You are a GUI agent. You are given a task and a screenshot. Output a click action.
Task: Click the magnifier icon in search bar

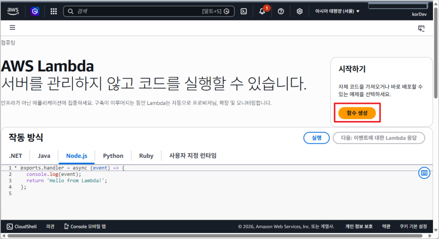(71, 11)
